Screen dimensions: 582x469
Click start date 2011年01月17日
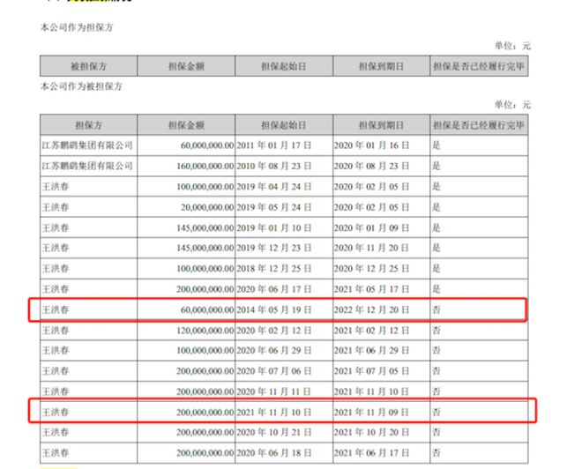274,145
